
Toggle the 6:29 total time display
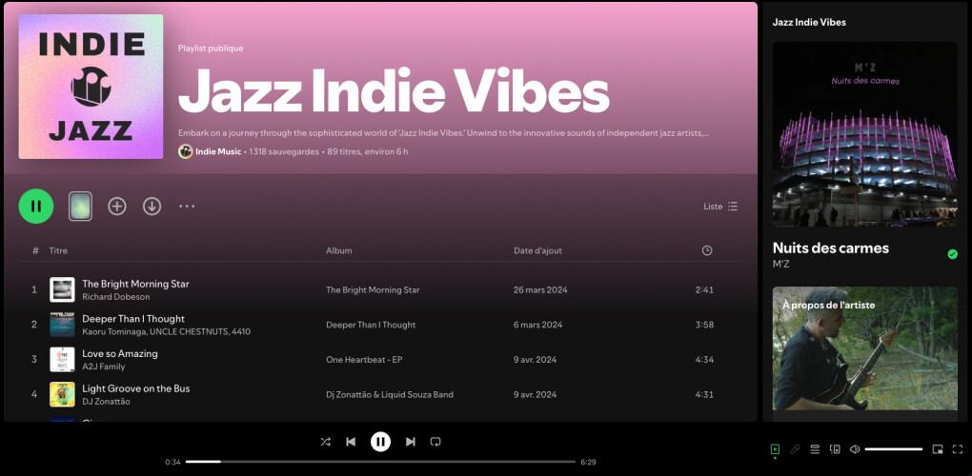588,463
